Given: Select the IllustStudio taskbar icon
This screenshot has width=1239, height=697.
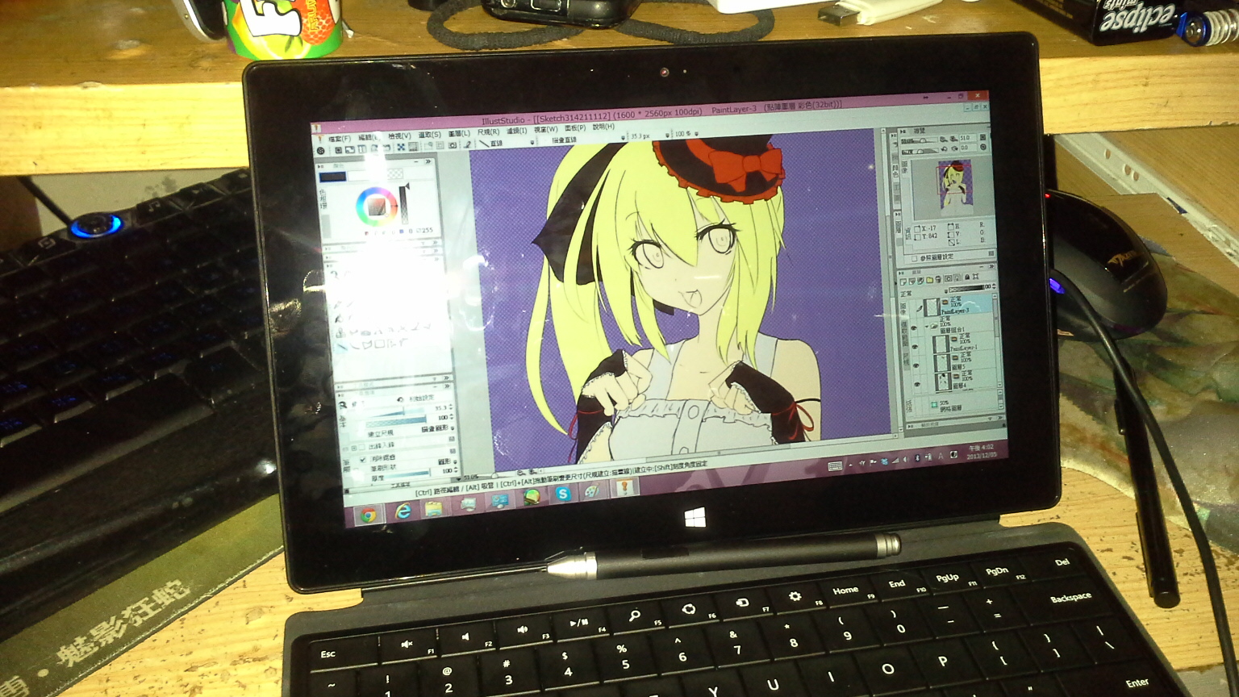Looking at the screenshot, I should tap(624, 487).
